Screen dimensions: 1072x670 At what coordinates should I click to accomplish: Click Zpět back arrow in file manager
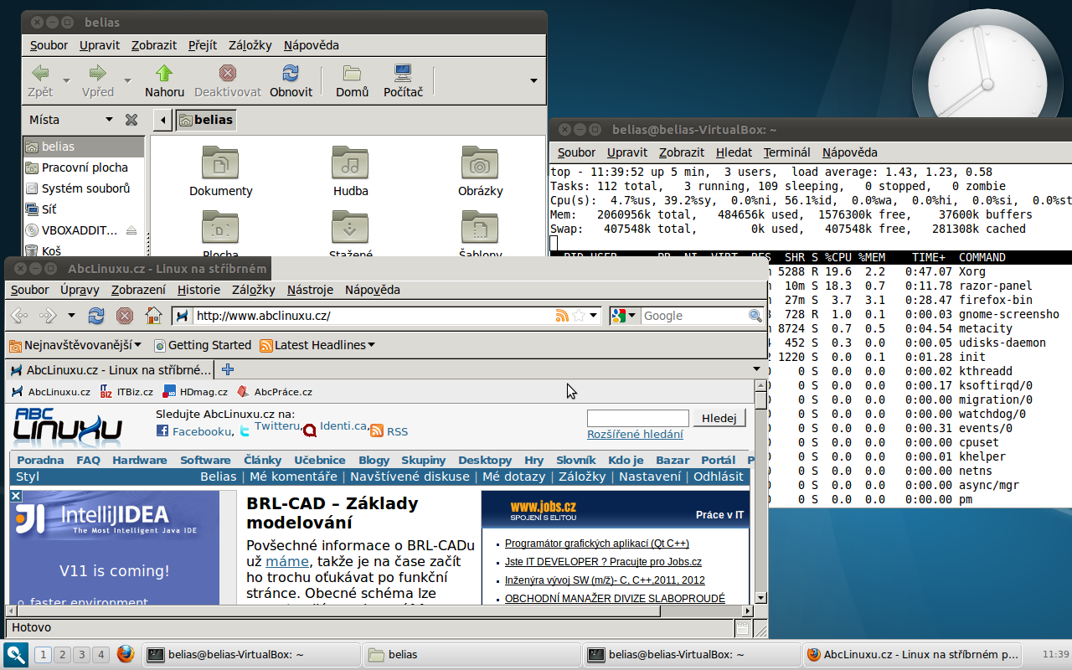40,81
